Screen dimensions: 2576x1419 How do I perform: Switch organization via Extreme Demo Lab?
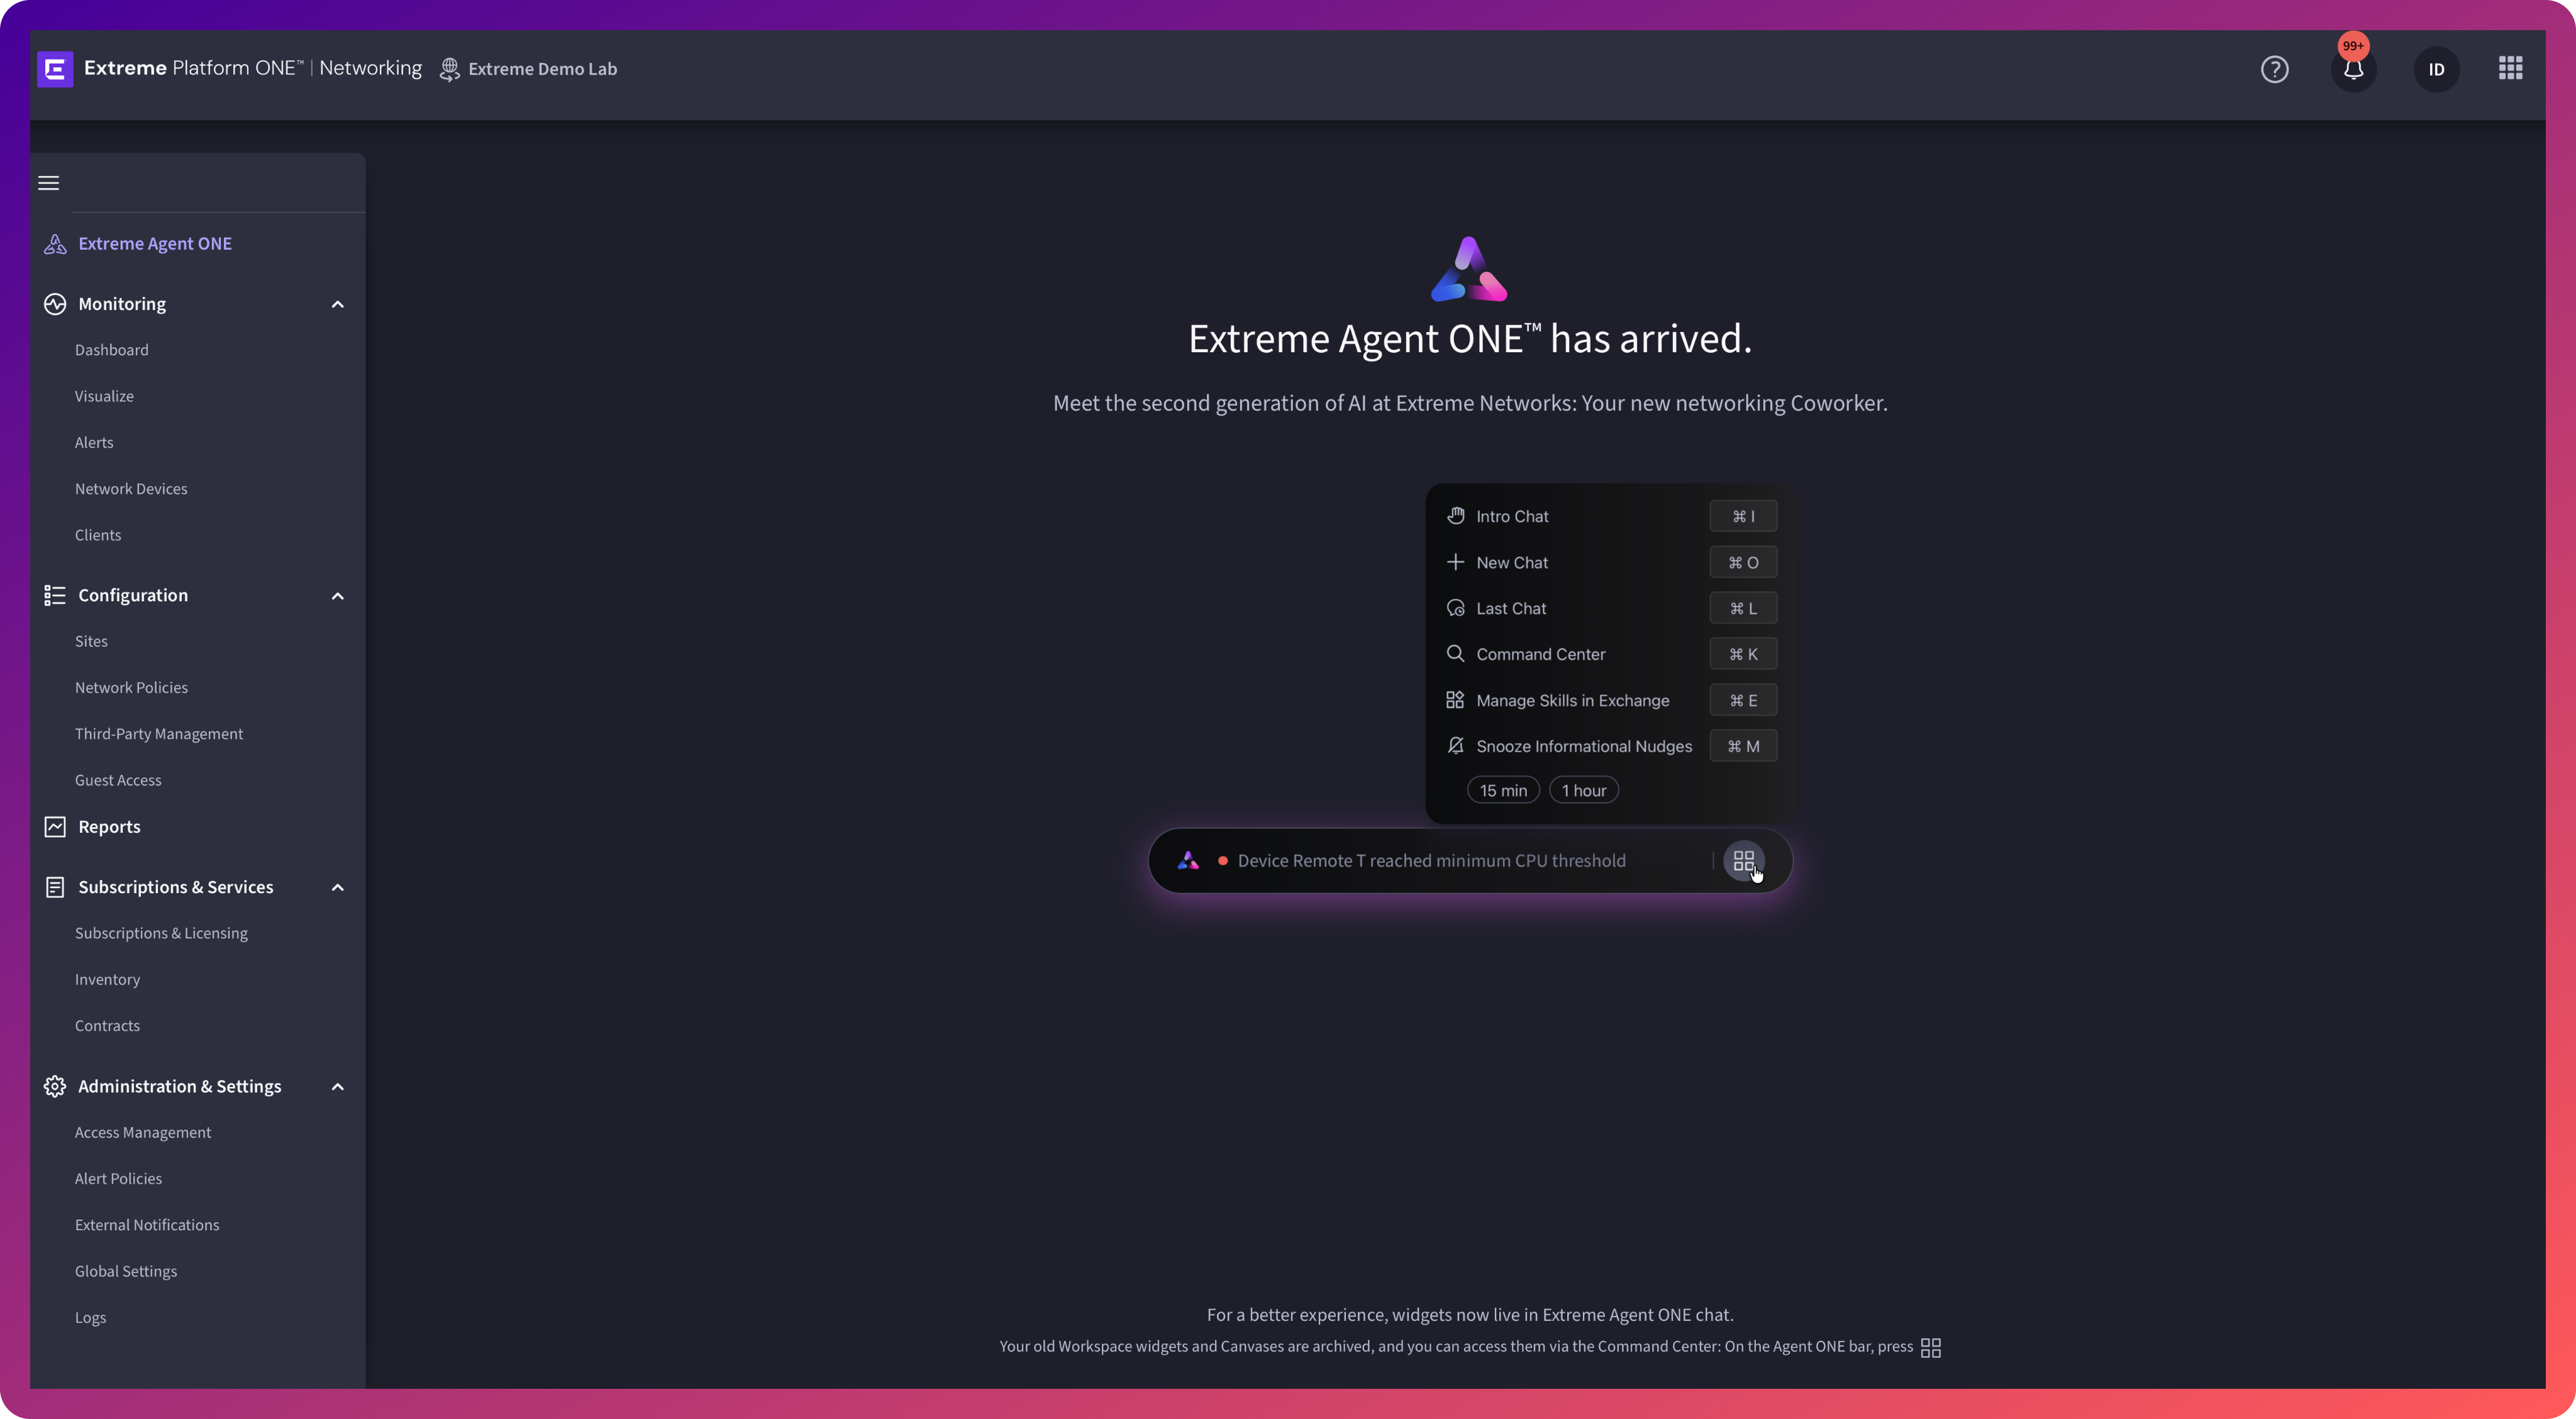pos(542,69)
